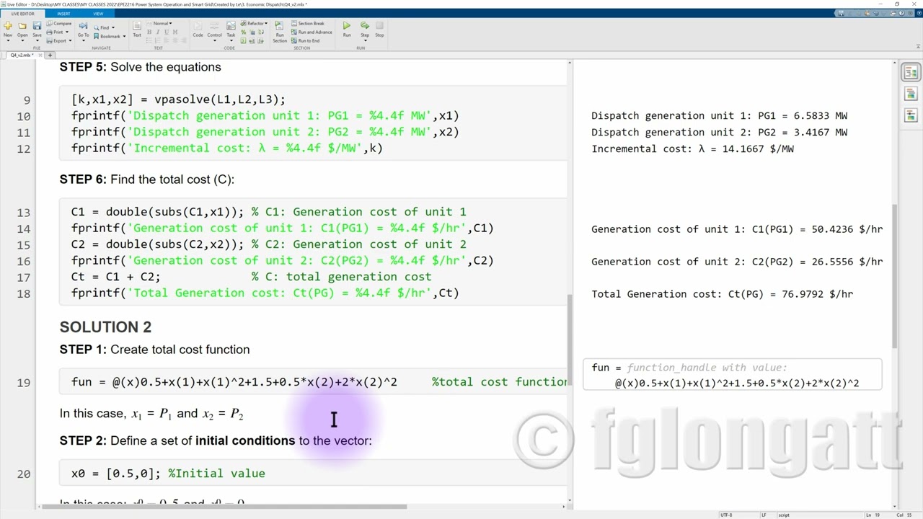Image resolution: width=923 pixels, height=519 pixels.
Task: Switch to hide code view
Action: coord(910,115)
